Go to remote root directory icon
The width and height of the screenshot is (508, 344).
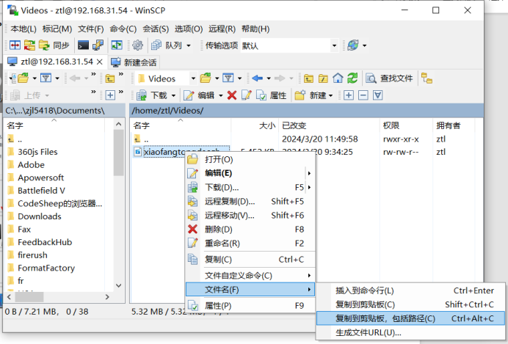coord(323,78)
